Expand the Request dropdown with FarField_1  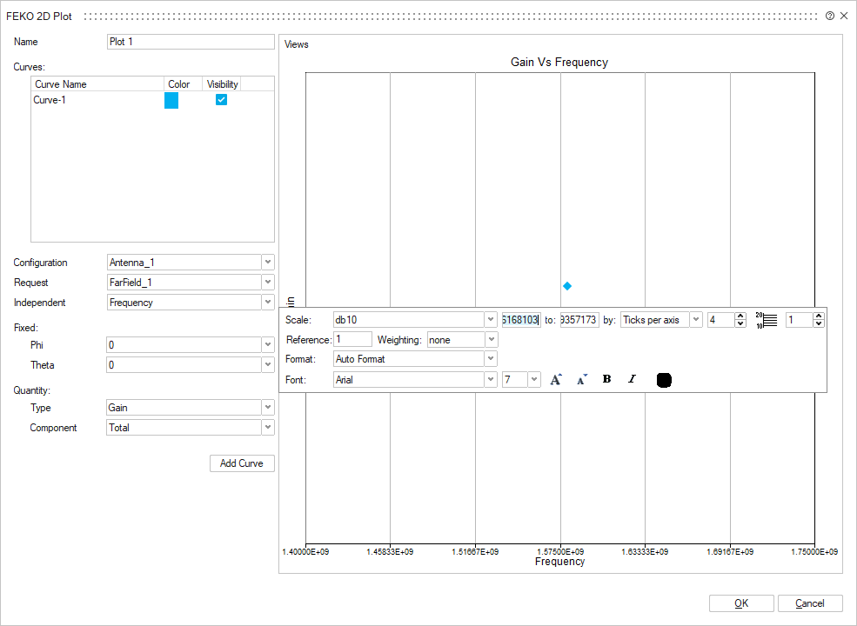tap(268, 283)
